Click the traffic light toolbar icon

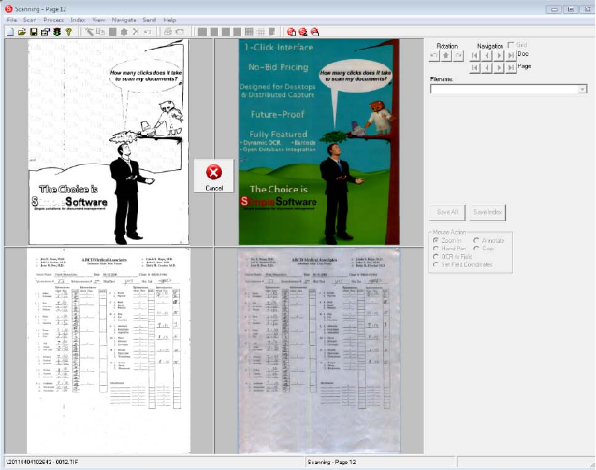[x=57, y=32]
